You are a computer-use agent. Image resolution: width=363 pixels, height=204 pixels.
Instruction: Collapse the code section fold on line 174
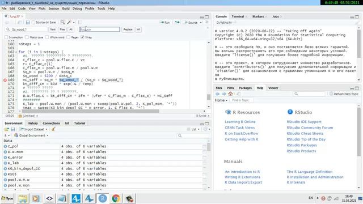(x=16, y=100)
